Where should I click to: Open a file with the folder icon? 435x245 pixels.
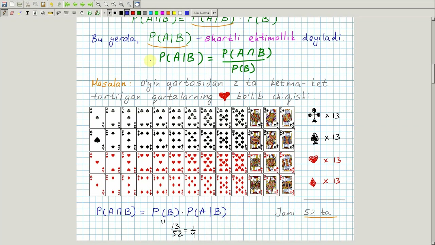20,4
